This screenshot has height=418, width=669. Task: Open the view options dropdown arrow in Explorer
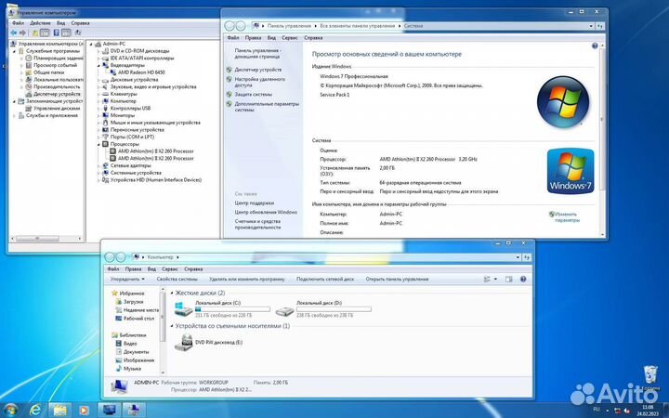pyautogui.click(x=495, y=279)
